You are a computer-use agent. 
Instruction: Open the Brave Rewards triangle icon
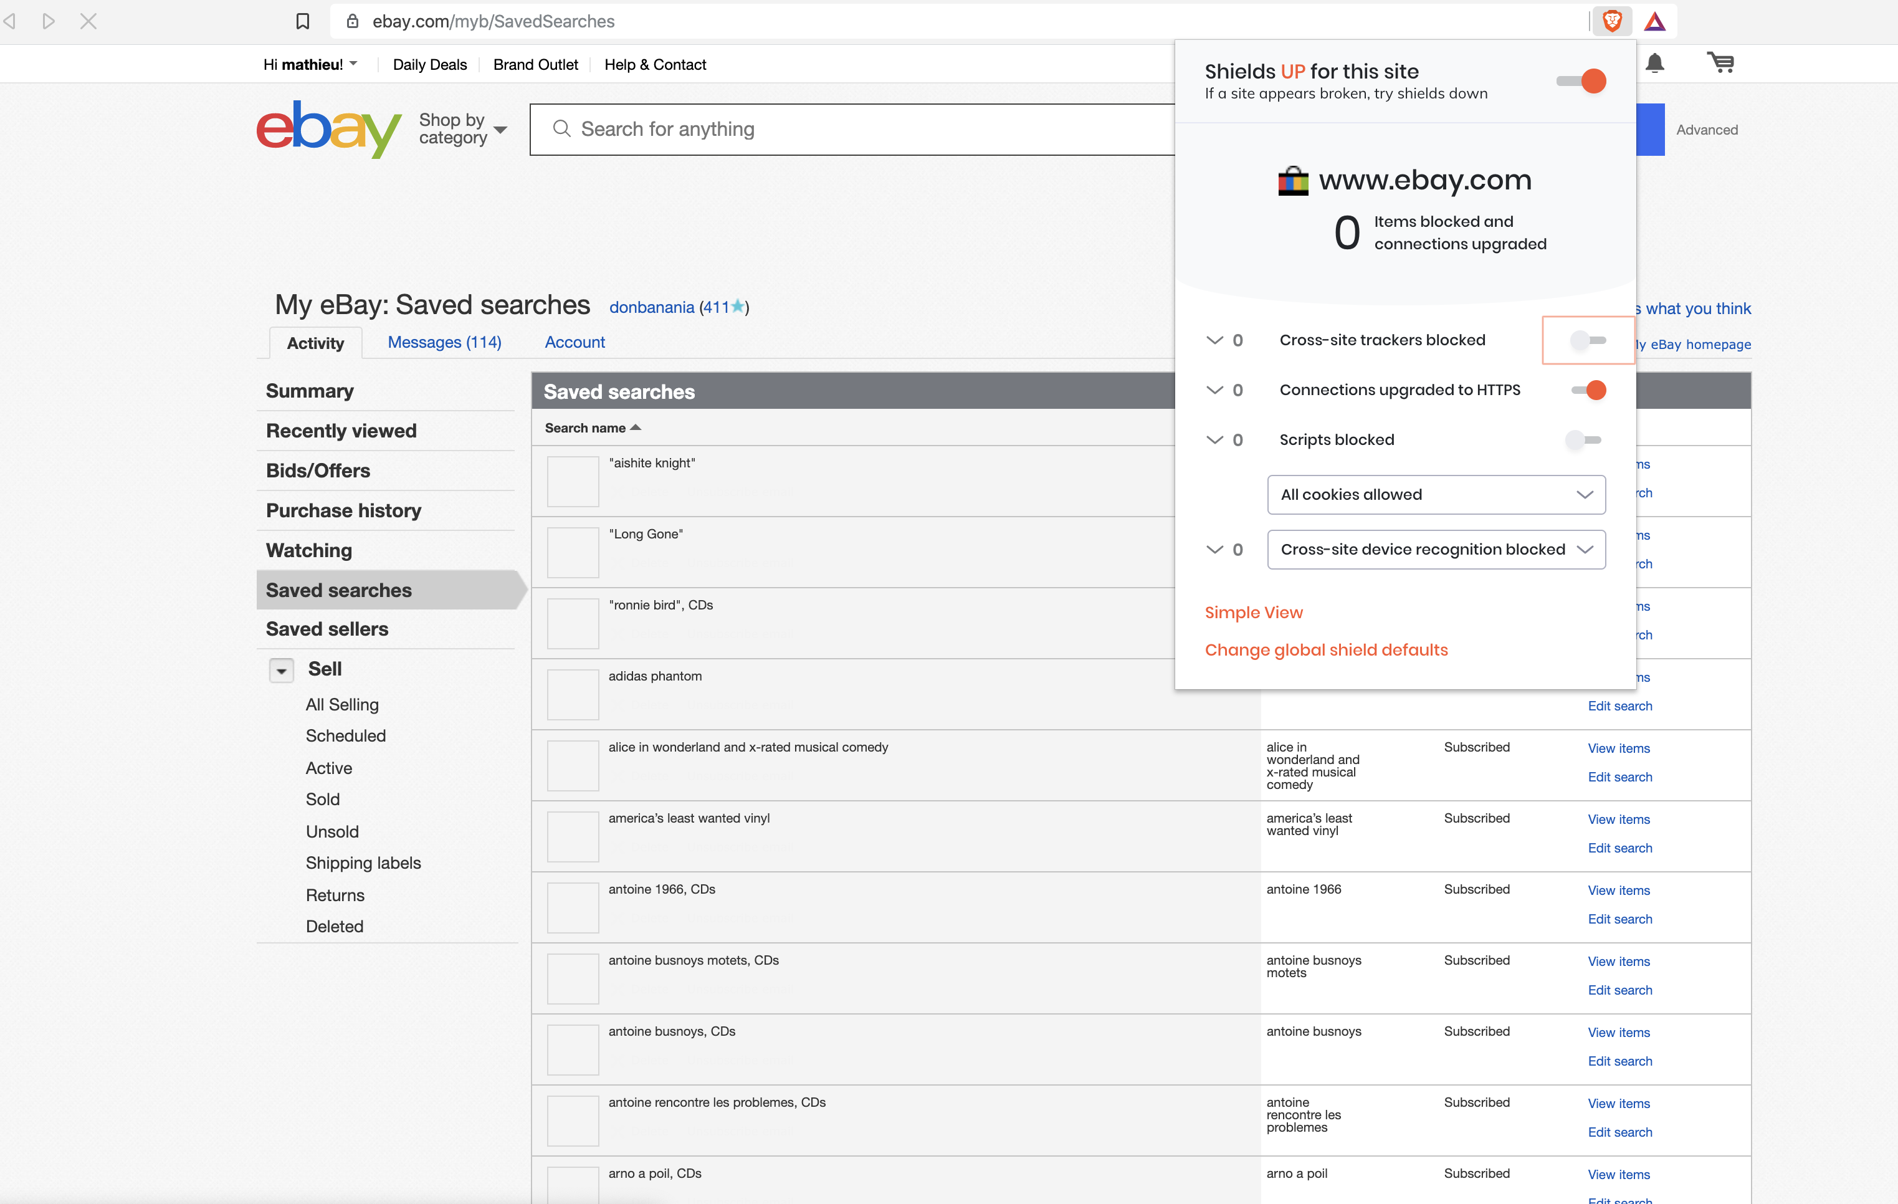[1654, 21]
